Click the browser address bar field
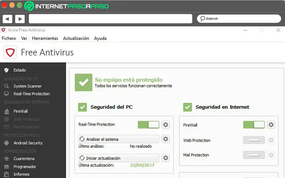This screenshot has height=178, width=285. tap(110, 19)
